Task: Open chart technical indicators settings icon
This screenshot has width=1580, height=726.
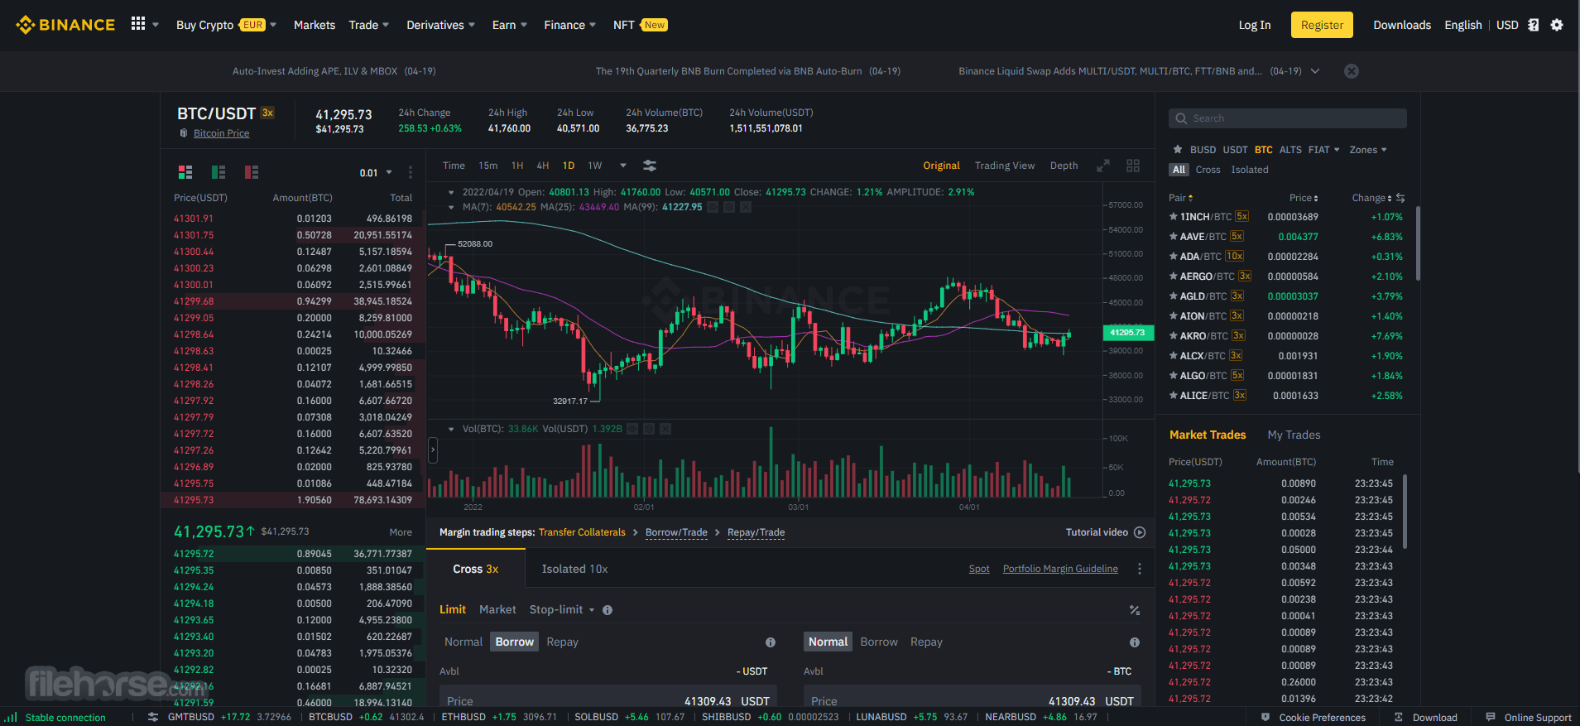Action: point(650,166)
